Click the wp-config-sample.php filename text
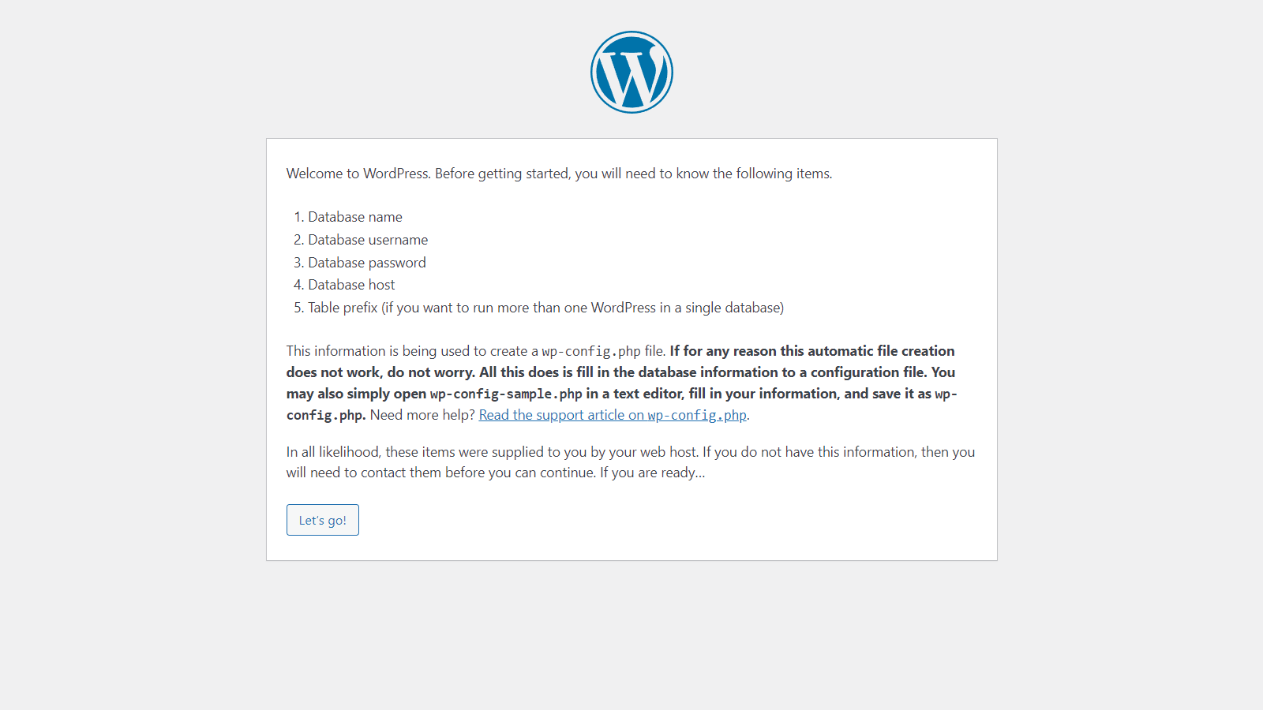The height and width of the screenshot is (710, 1263). [506, 394]
